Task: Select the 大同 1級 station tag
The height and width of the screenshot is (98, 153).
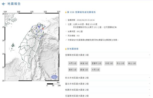Action: 96,70
